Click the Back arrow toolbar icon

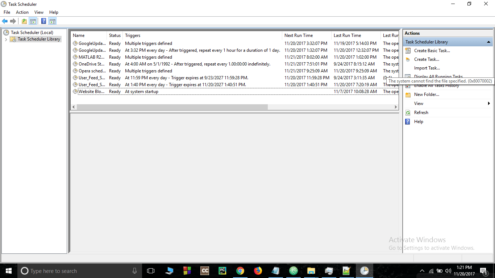click(x=5, y=21)
